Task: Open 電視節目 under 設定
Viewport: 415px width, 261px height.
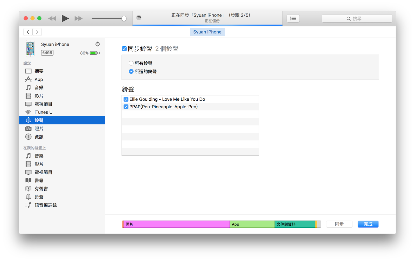Action: coord(62,104)
